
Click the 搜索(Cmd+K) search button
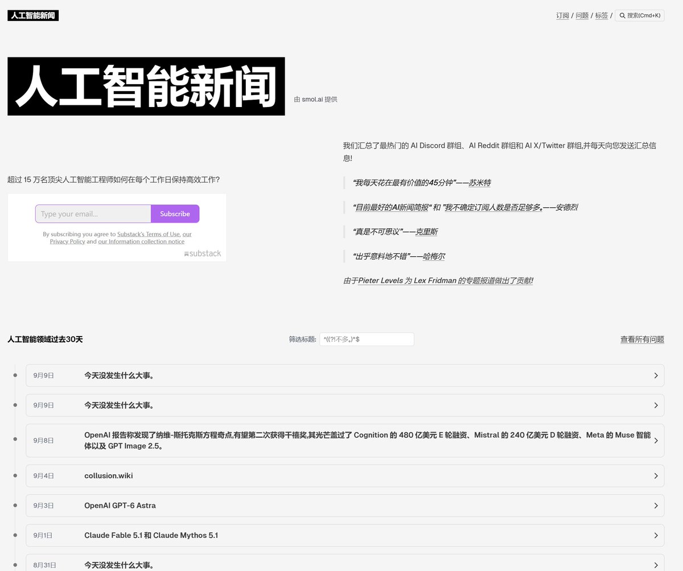640,15
